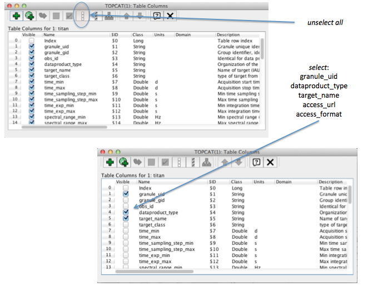Uncheck the checked obs_id Visible checkbox
Screen dimensions: 368x292
tap(32, 58)
